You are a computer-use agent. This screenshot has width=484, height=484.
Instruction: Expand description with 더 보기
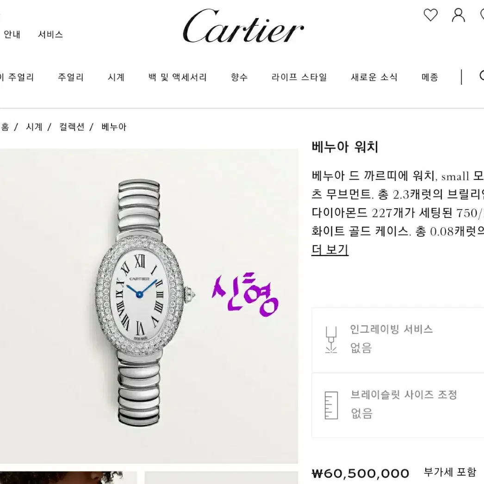tap(330, 249)
